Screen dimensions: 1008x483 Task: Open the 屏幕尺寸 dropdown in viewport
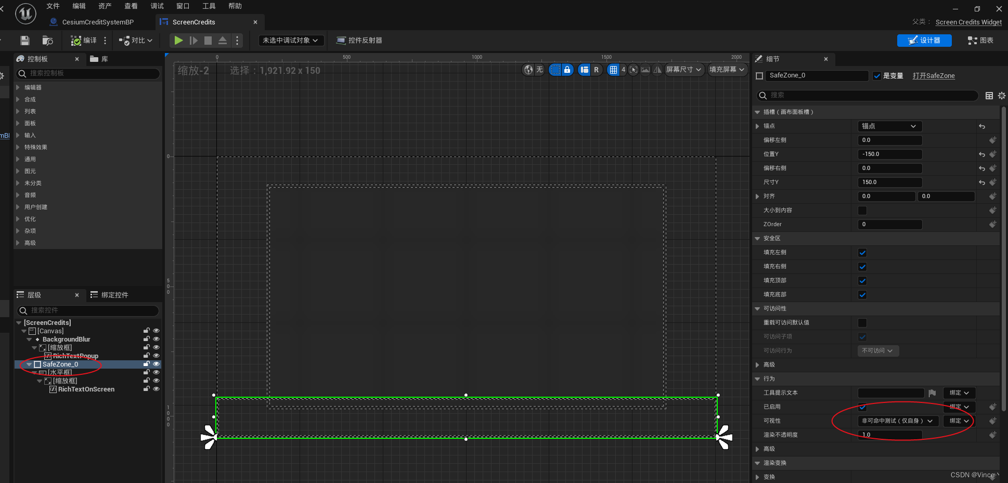coord(684,69)
